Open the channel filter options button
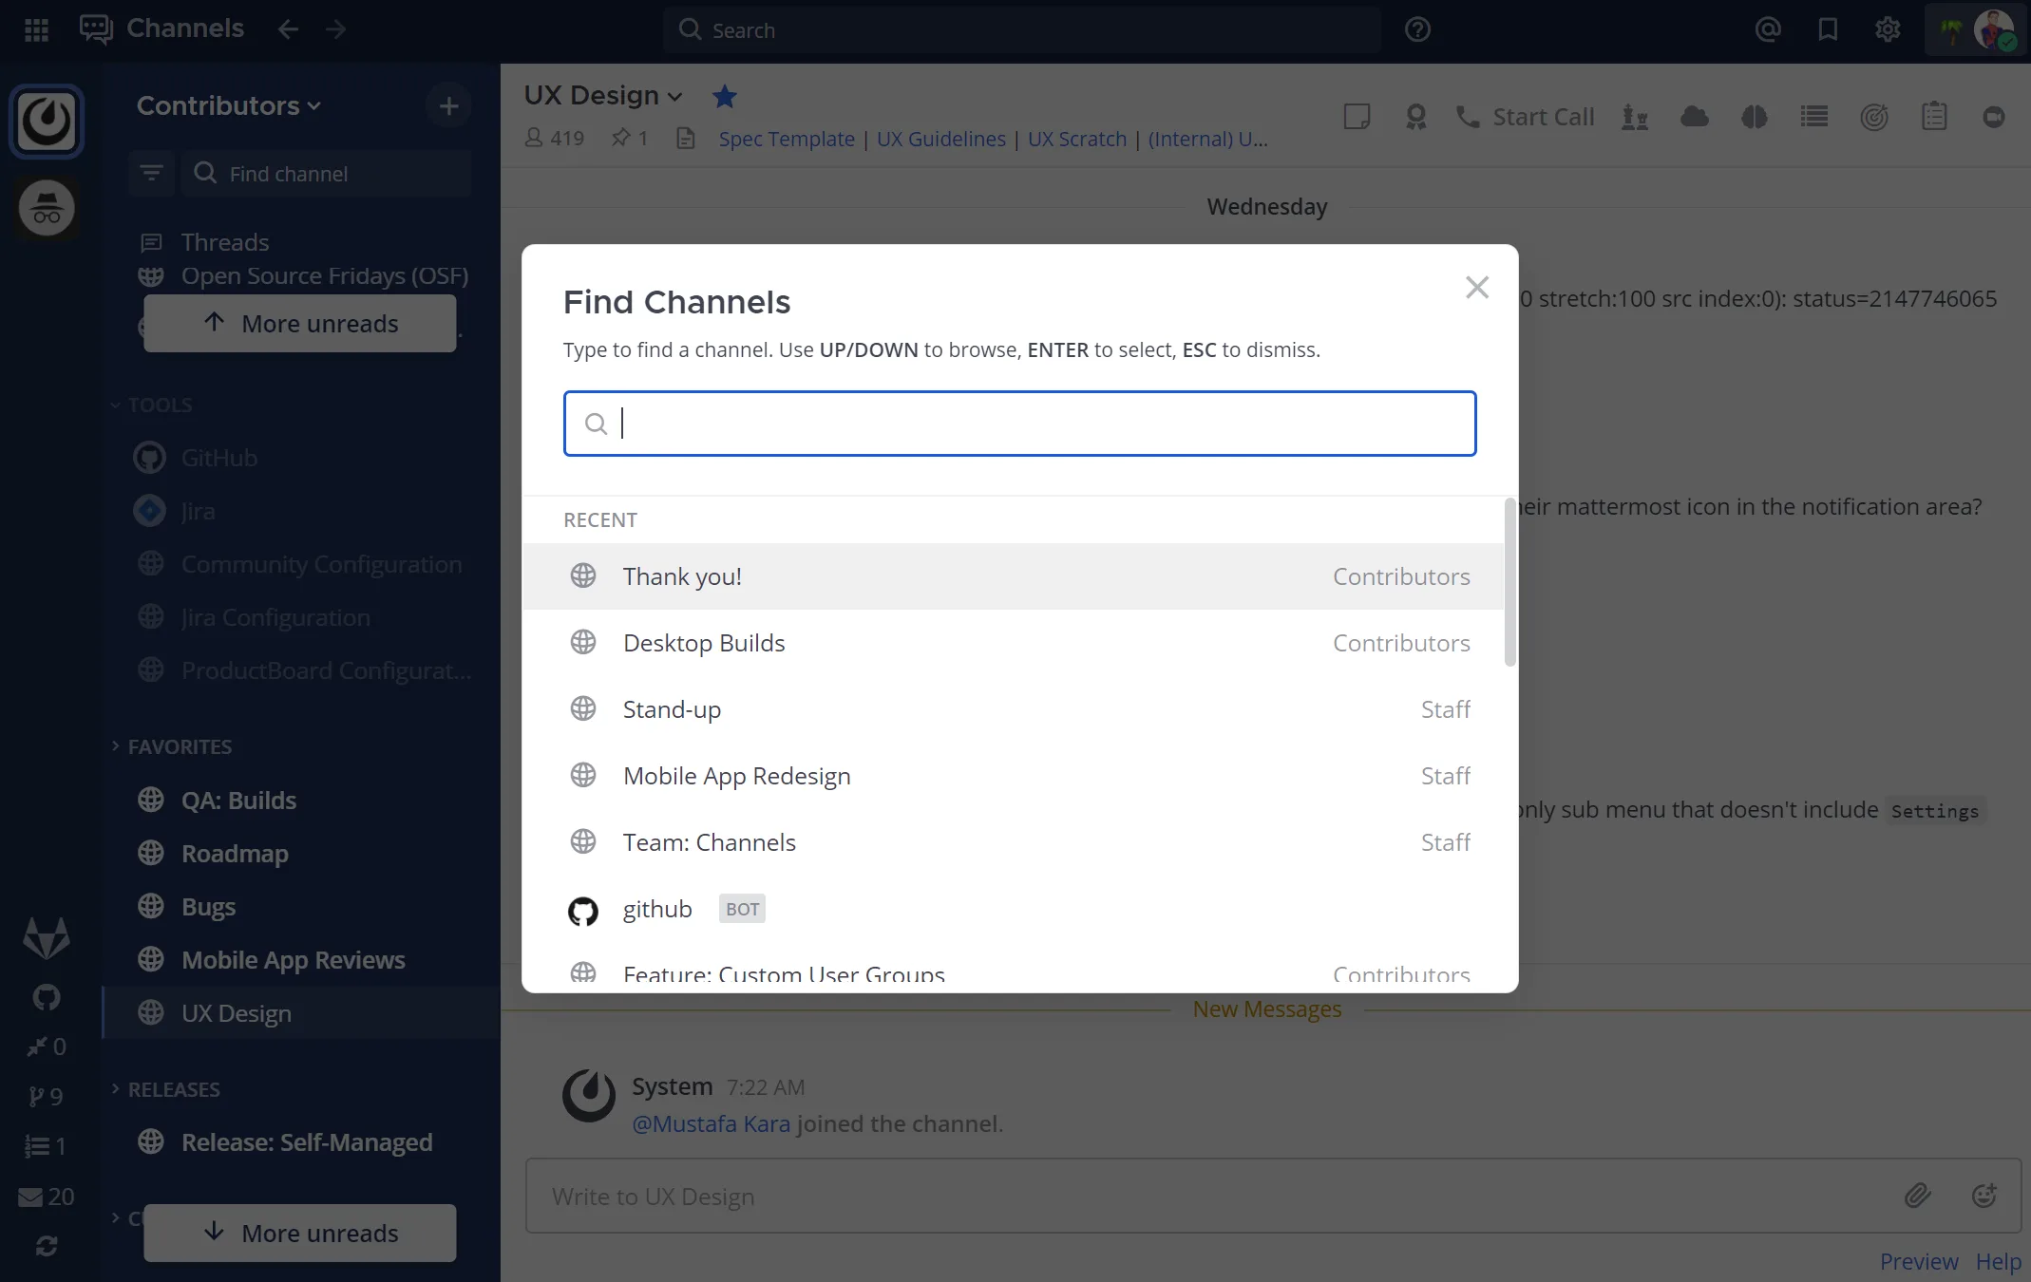This screenshot has width=2031, height=1282. coord(151,173)
